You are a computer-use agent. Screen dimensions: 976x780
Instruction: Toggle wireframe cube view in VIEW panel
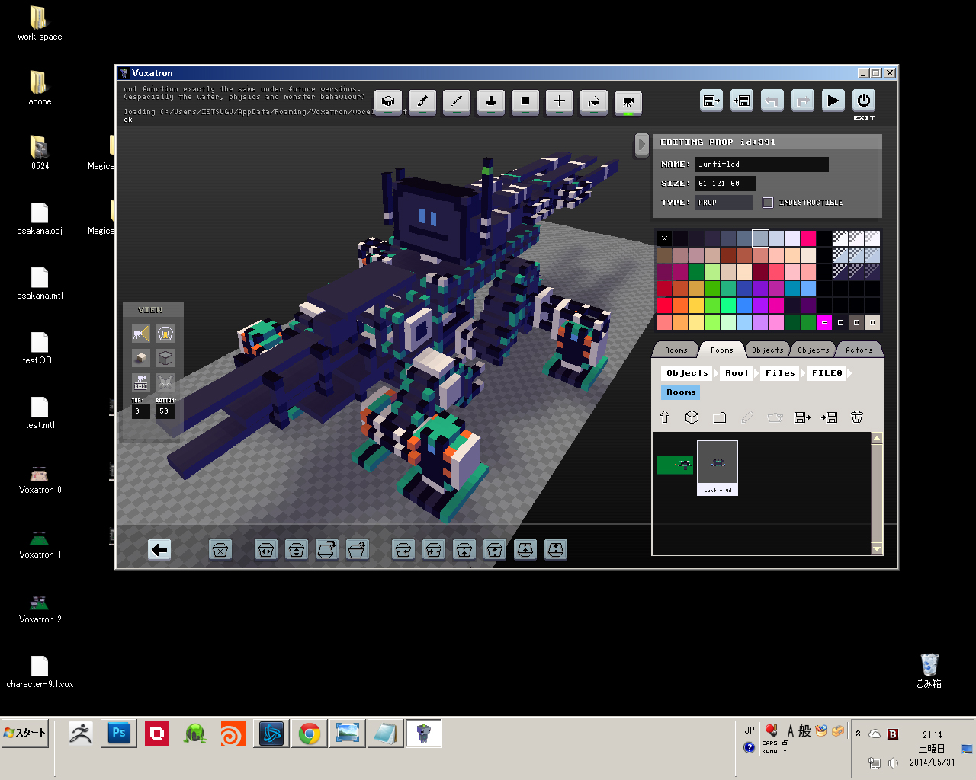click(x=165, y=358)
